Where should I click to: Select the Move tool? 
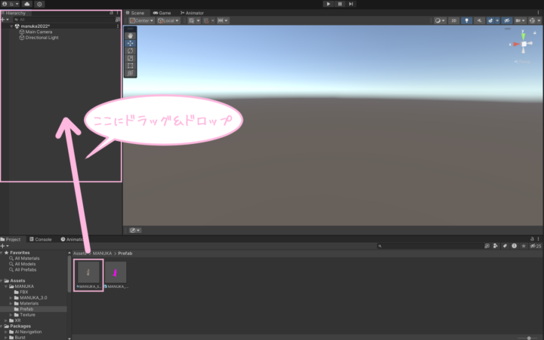[130, 43]
